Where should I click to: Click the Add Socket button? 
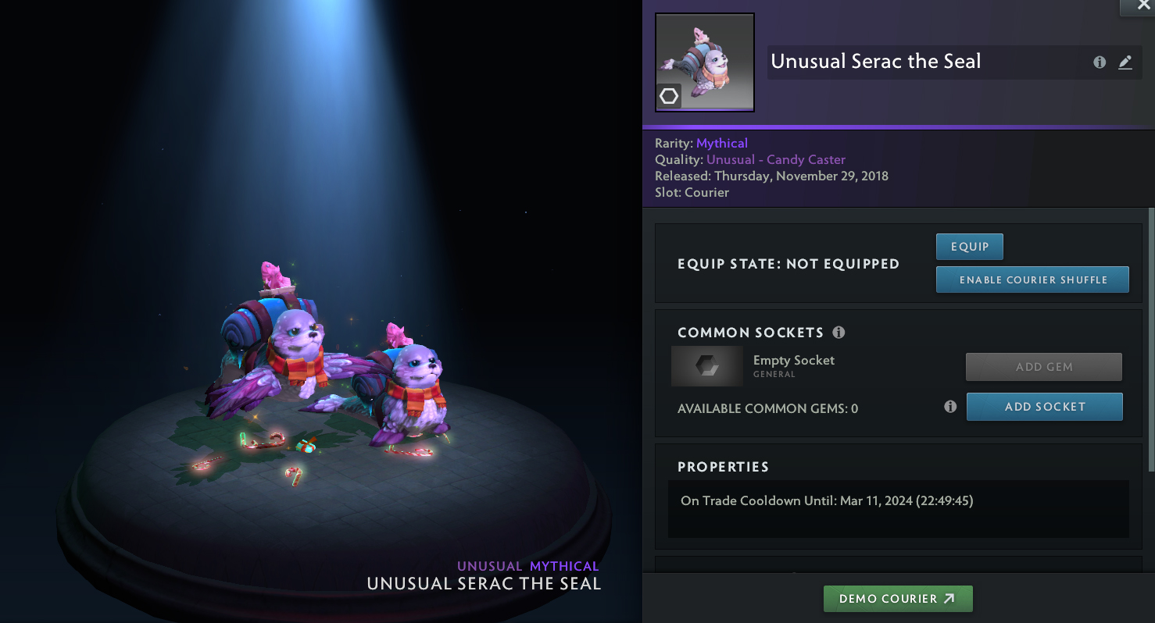pos(1044,407)
